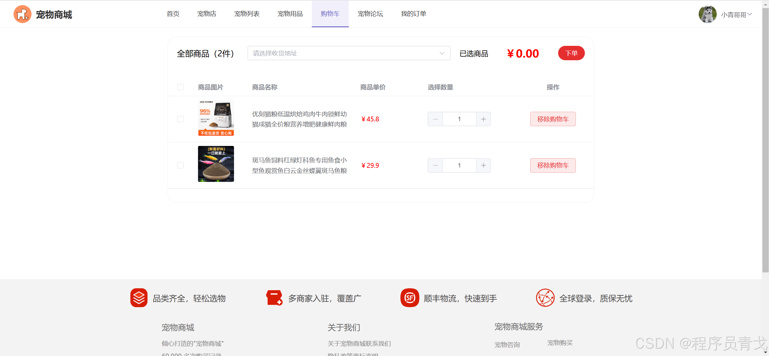This screenshot has width=769, height=356.
Task: Open the zebrafish feed product thumbnail
Action: click(x=216, y=164)
